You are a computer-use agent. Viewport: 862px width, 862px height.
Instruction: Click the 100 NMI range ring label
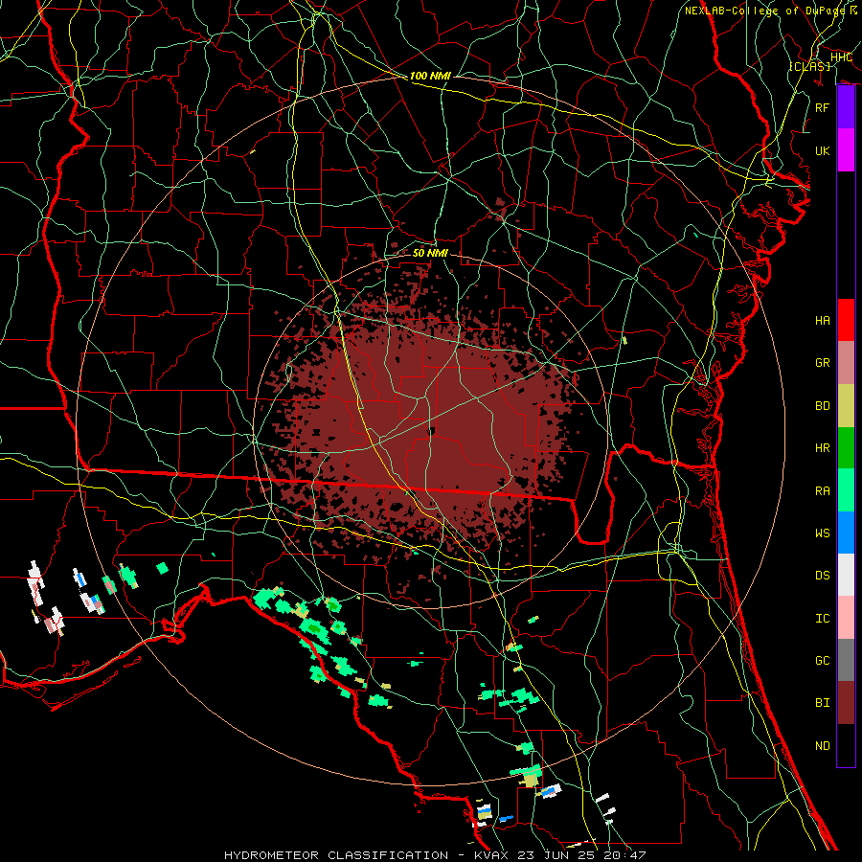pos(430,76)
